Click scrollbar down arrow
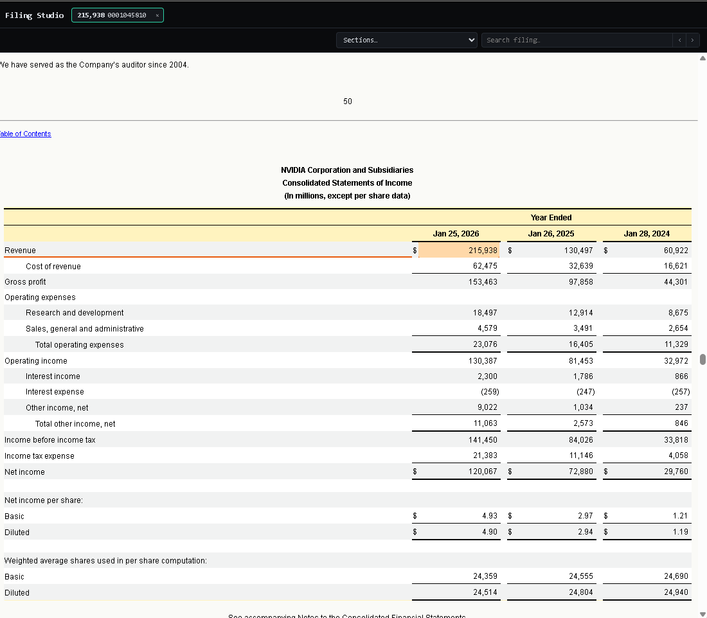 coord(703,614)
